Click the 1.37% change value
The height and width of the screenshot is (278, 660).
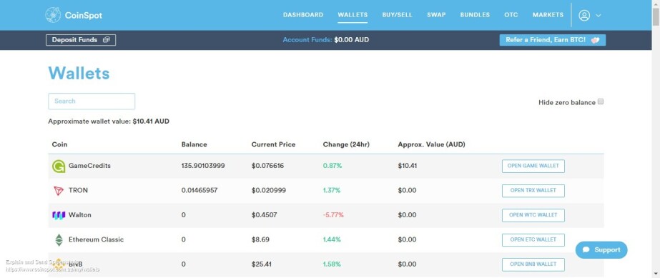tap(332, 190)
